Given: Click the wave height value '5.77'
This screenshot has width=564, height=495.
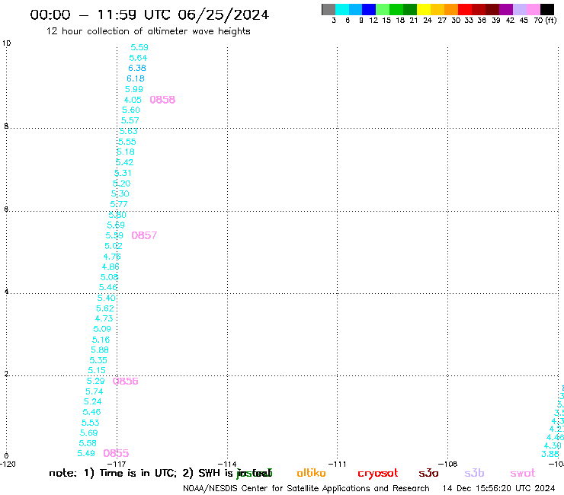Looking at the screenshot, I should (x=119, y=204).
